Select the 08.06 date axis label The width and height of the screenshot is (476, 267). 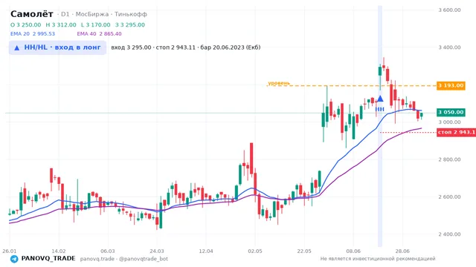coord(353,251)
